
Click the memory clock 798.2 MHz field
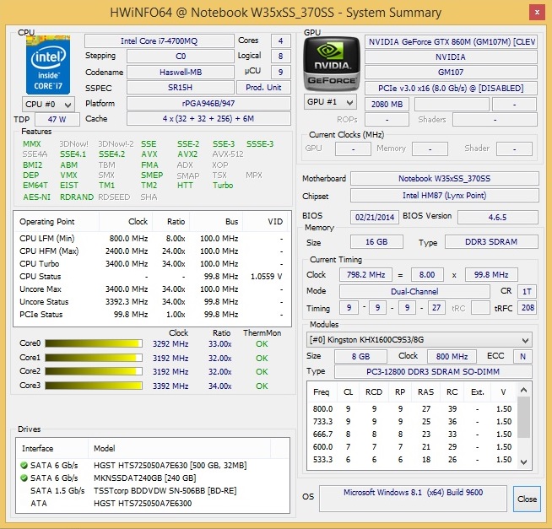(x=365, y=274)
